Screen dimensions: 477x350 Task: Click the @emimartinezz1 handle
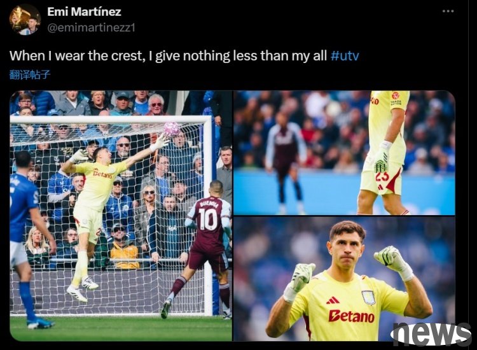point(91,28)
